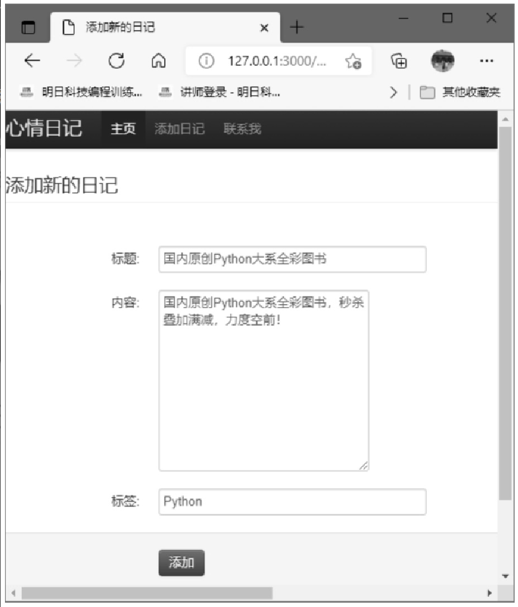Close the 添加新的日记 tab

pyautogui.click(x=264, y=28)
